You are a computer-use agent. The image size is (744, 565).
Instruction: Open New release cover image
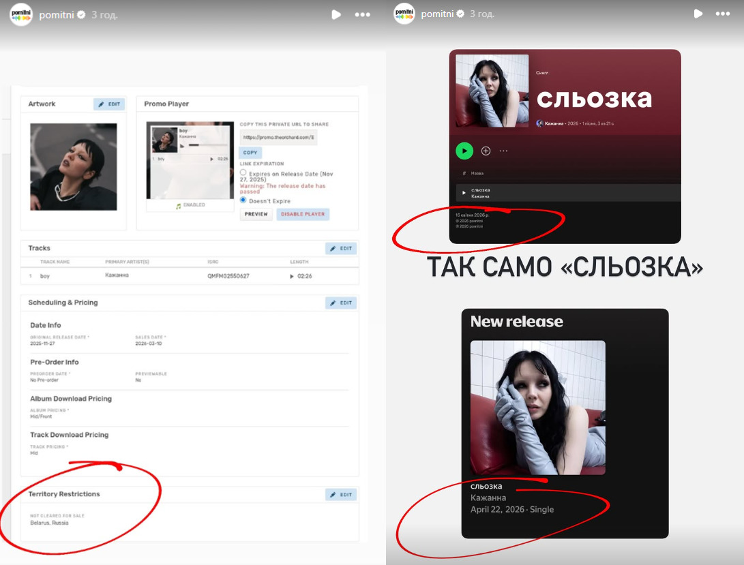[x=537, y=408]
